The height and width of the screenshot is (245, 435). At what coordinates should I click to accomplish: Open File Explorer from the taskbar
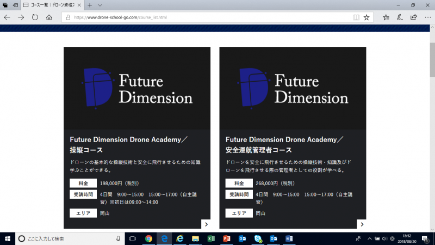195,238
